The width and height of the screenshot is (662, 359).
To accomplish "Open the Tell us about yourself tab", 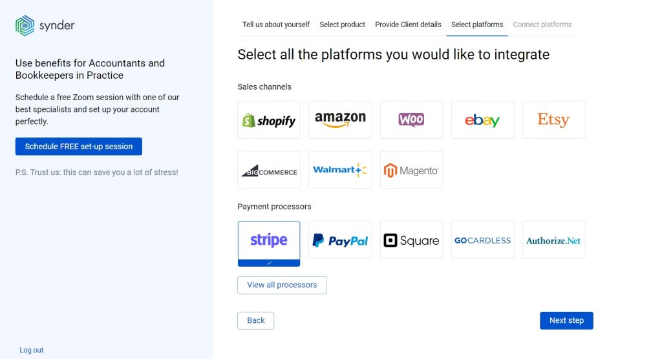I will coord(275,25).
